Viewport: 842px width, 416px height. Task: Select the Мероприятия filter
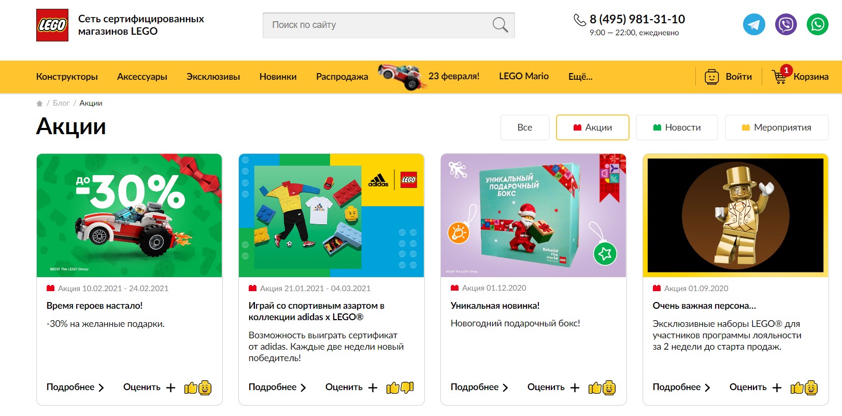[x=777, y=127]
